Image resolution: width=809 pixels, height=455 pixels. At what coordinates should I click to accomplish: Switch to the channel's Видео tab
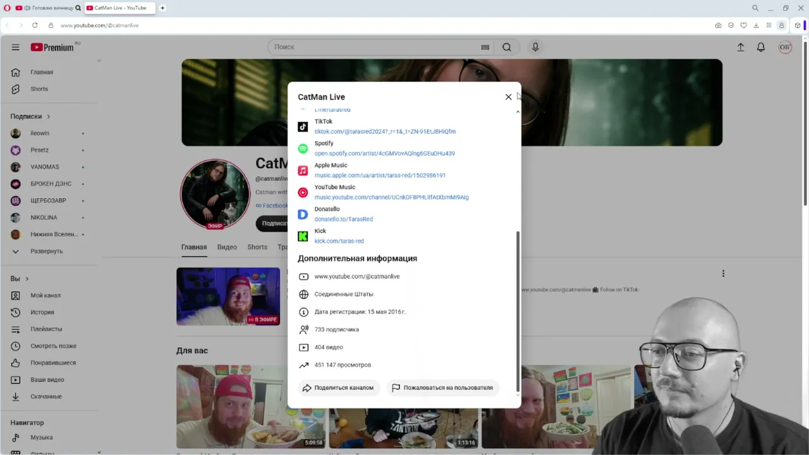(227, 247)
